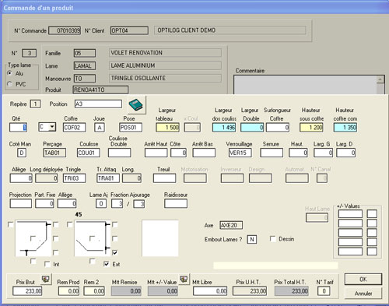Focus the Position field containing A3
389x306 pixels.
pyautogui.click(x=98, y=104)
